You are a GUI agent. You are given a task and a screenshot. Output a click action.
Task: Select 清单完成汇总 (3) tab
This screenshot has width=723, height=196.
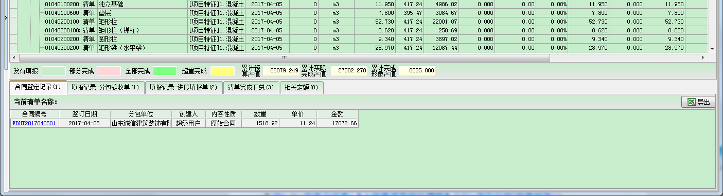[251, 87]
